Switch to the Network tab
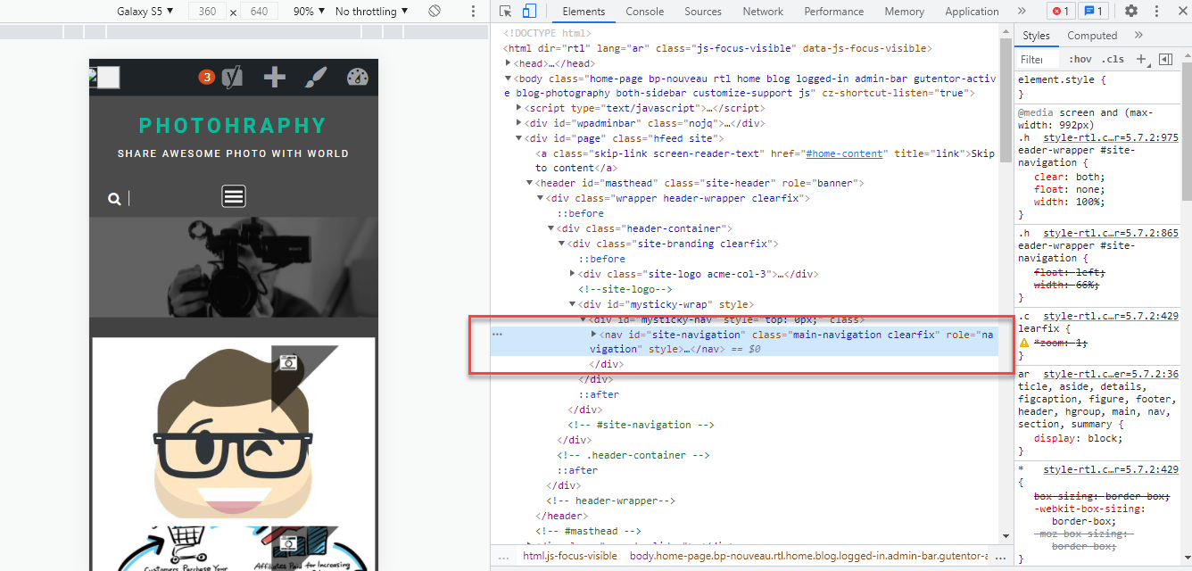The height and width of the screenshot is (571, 1192). (x=763, y=12)
